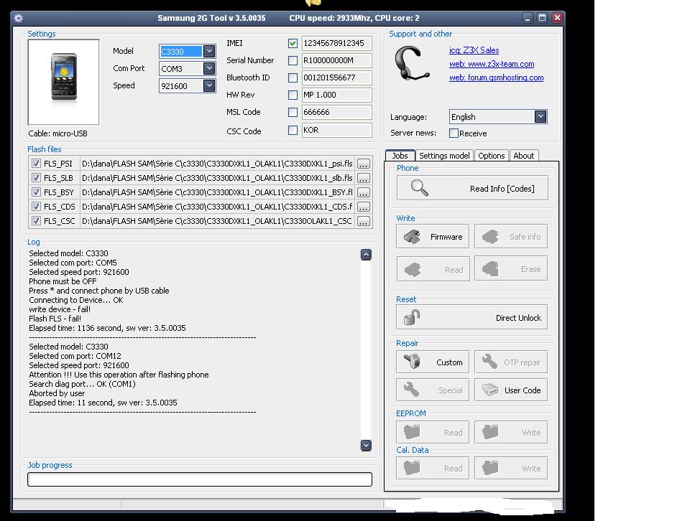Click the Safe info button

coord(511,236)
